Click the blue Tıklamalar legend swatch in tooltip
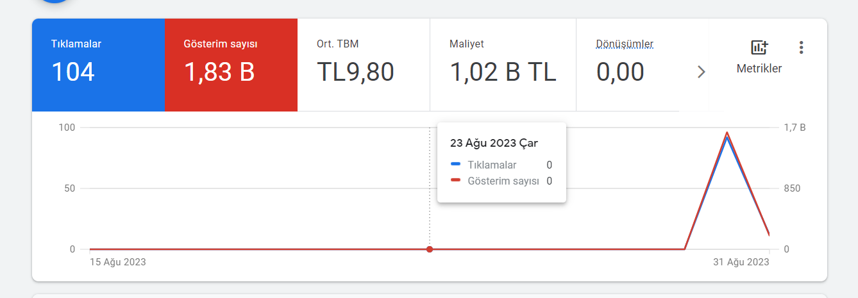This screenshot has width=858, height=298. tap(456, 165)
